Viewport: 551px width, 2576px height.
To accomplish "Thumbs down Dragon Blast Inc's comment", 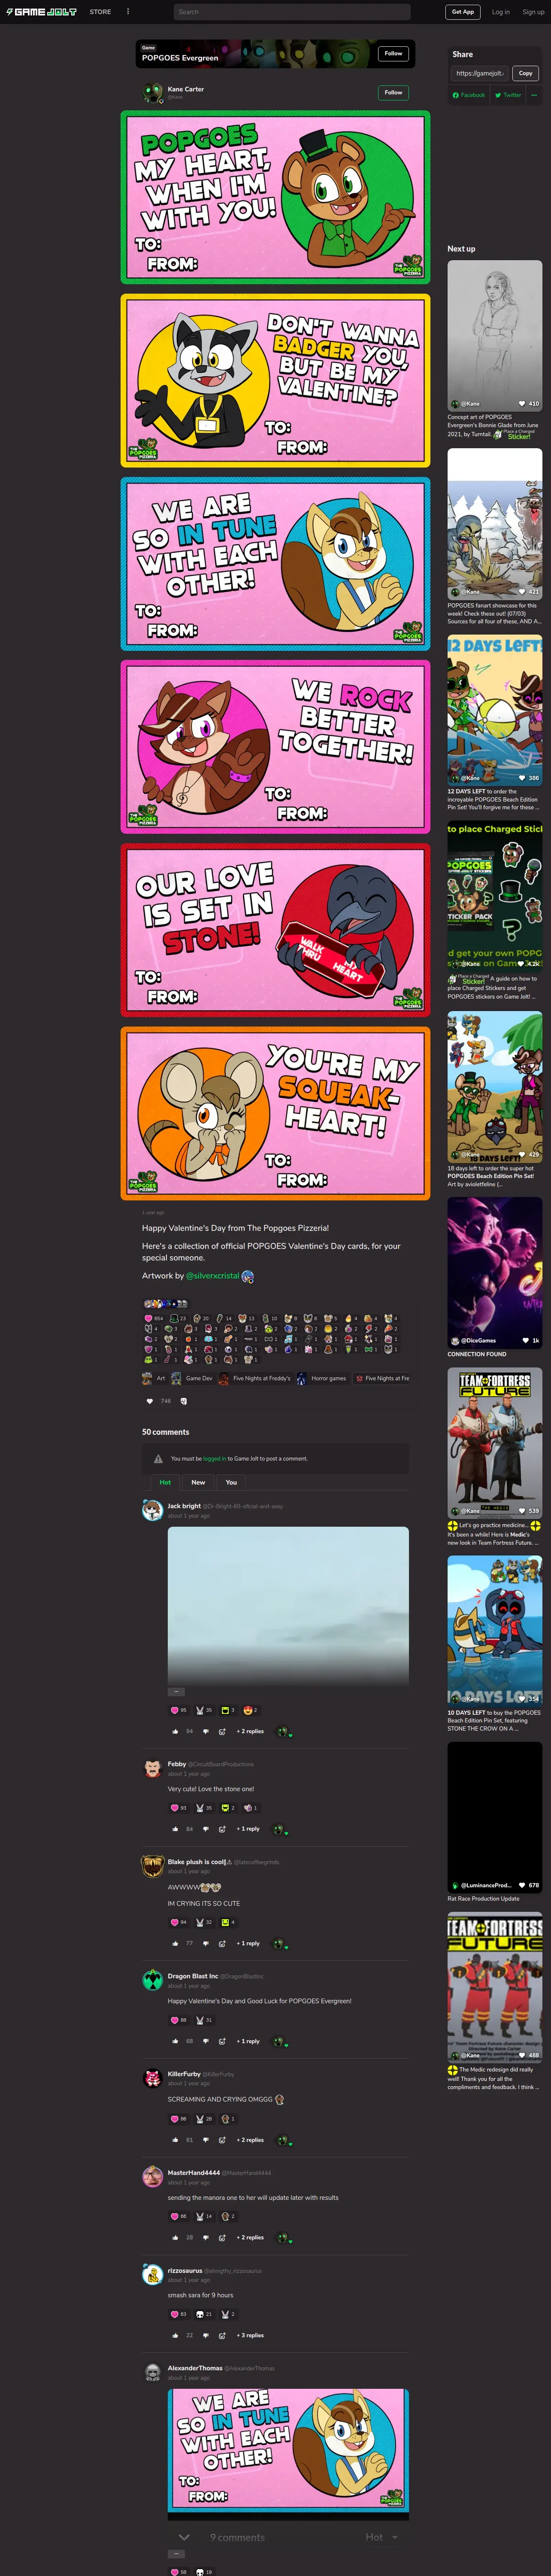I will pyautogui.click(x=206, y=2041).
